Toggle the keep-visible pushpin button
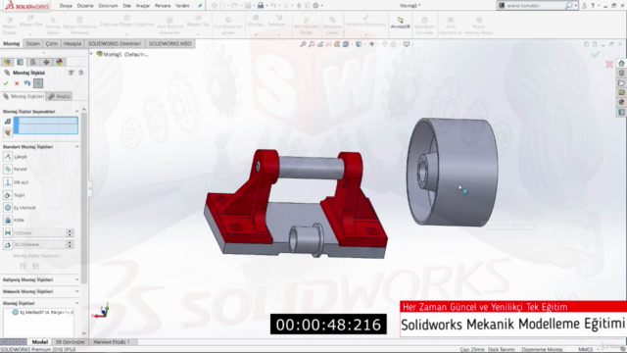This screenshot has height=353, width=627. click(x=38, y=83)
